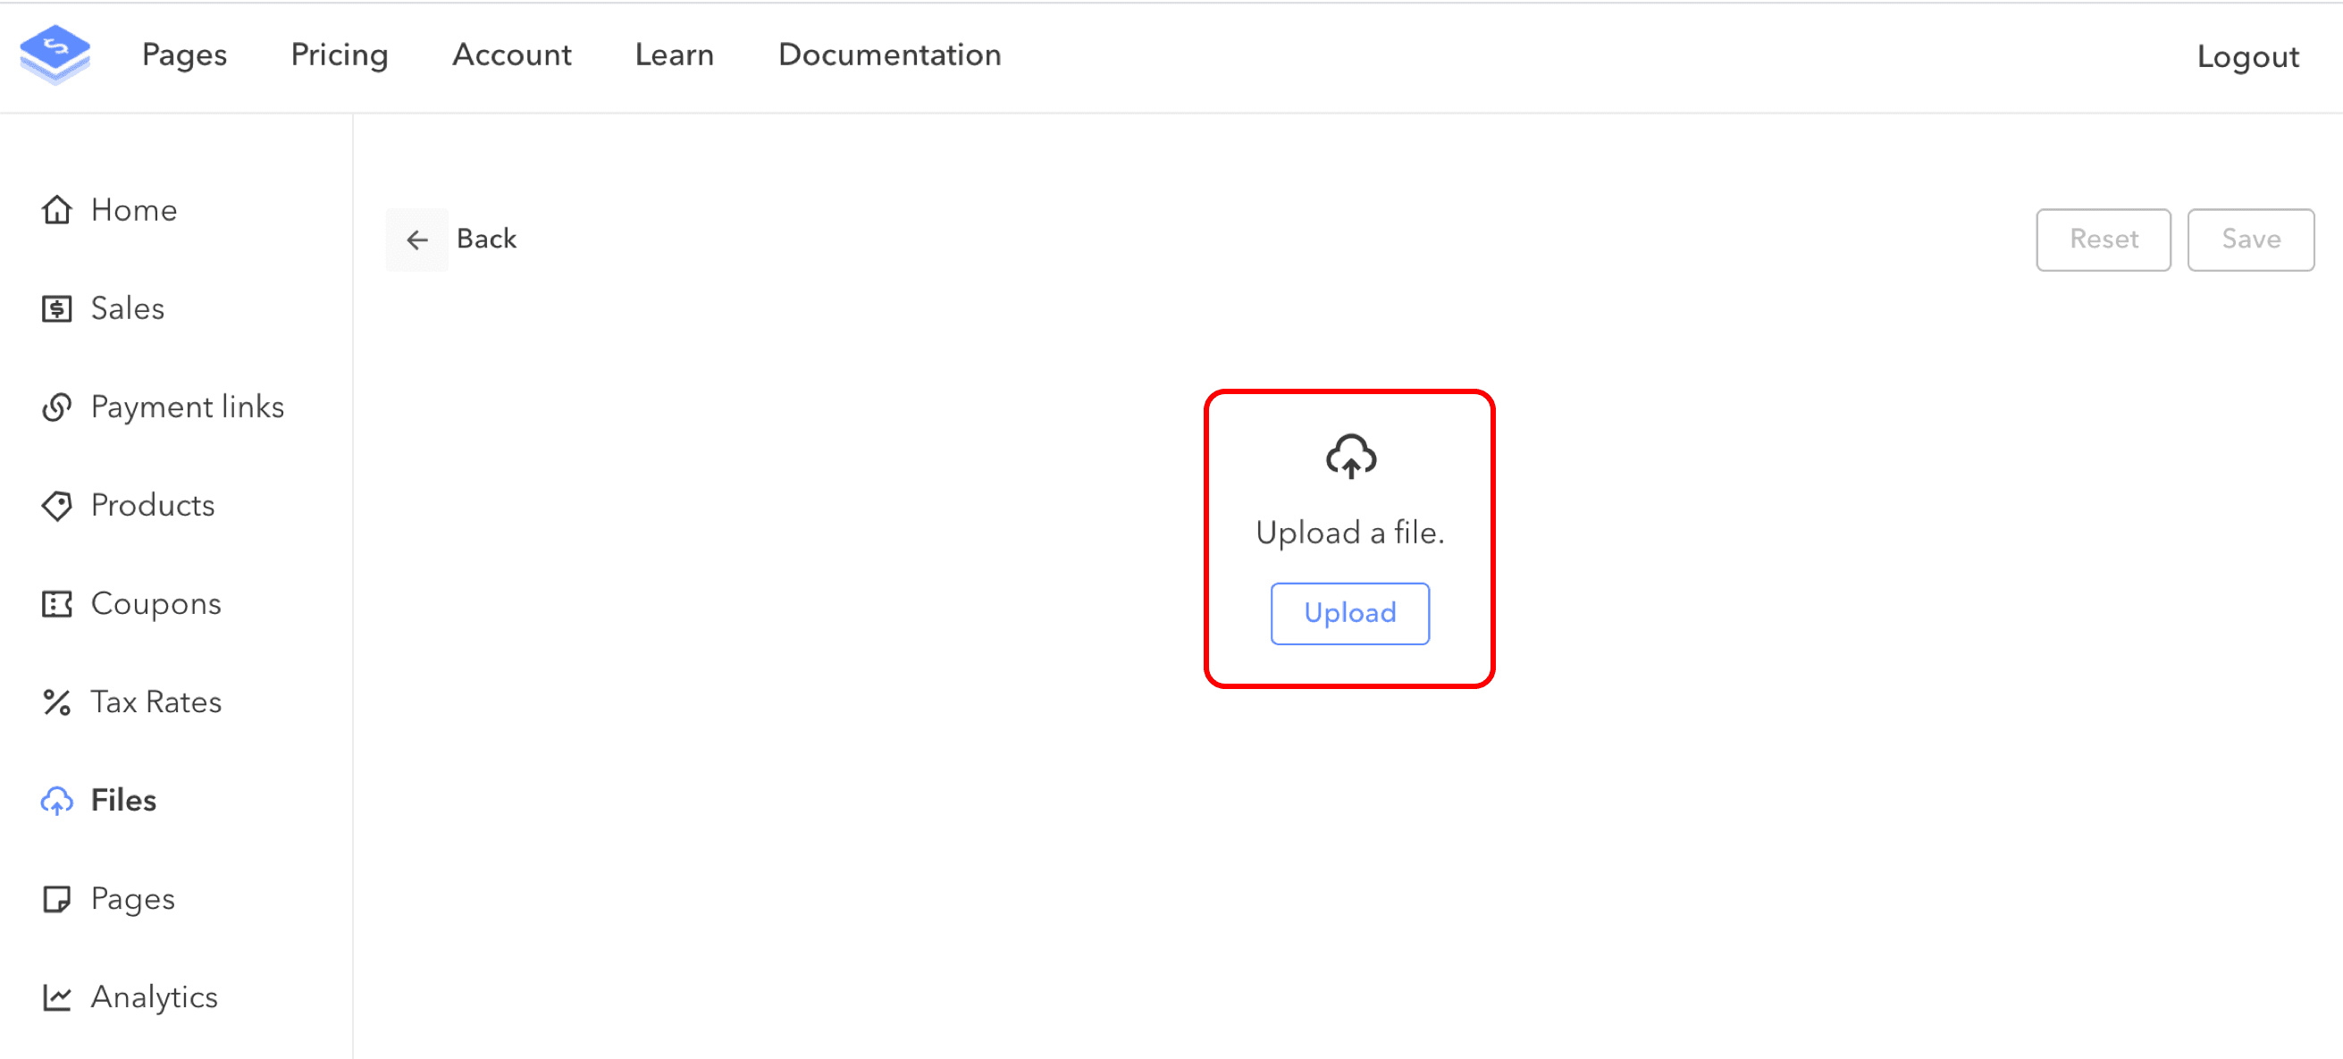Click the Coupons ticket icon

click(x=56, y=603)
